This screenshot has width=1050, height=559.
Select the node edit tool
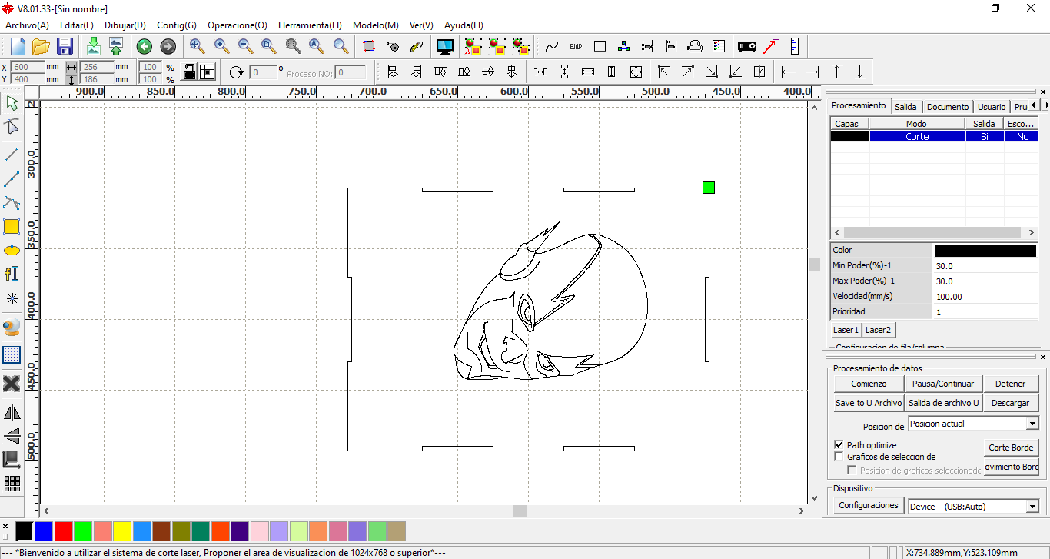coord(12,127)
